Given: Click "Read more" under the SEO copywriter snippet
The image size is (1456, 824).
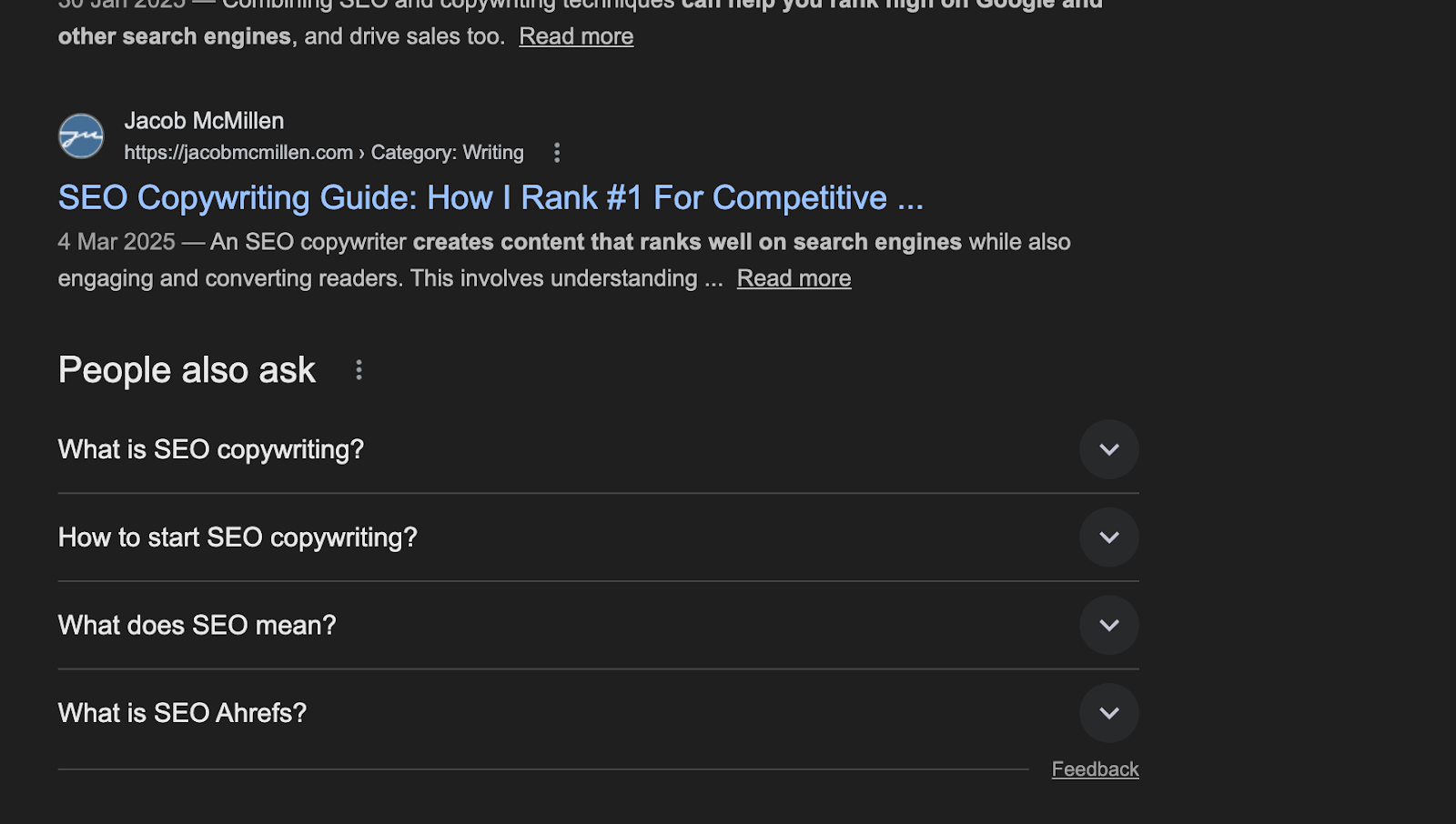Looking at the screenshot, I should click(x=793, y=277).
